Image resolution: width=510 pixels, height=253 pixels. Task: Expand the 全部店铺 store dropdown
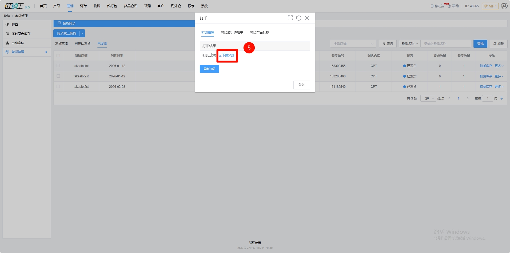click(x=353, y=44)
